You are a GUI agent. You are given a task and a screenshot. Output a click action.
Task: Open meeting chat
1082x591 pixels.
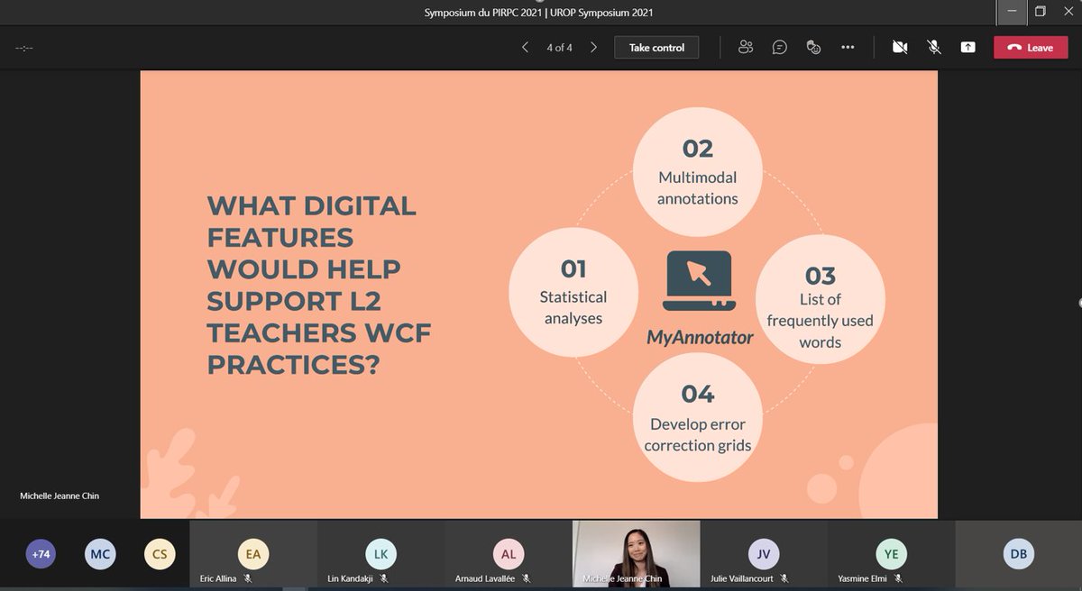pos(780,48)
